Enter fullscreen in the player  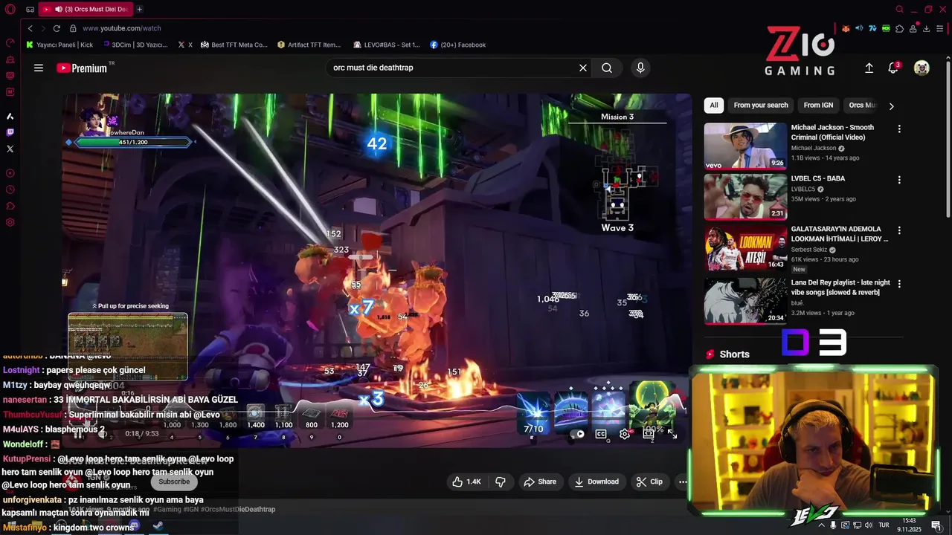(x=672, y=434)
